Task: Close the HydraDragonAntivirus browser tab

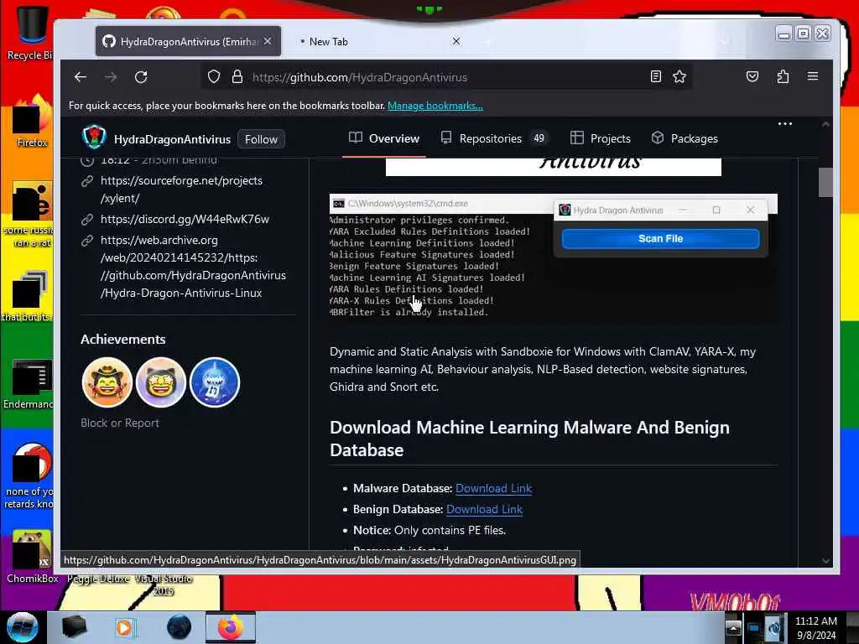Action: pos(268,41)
